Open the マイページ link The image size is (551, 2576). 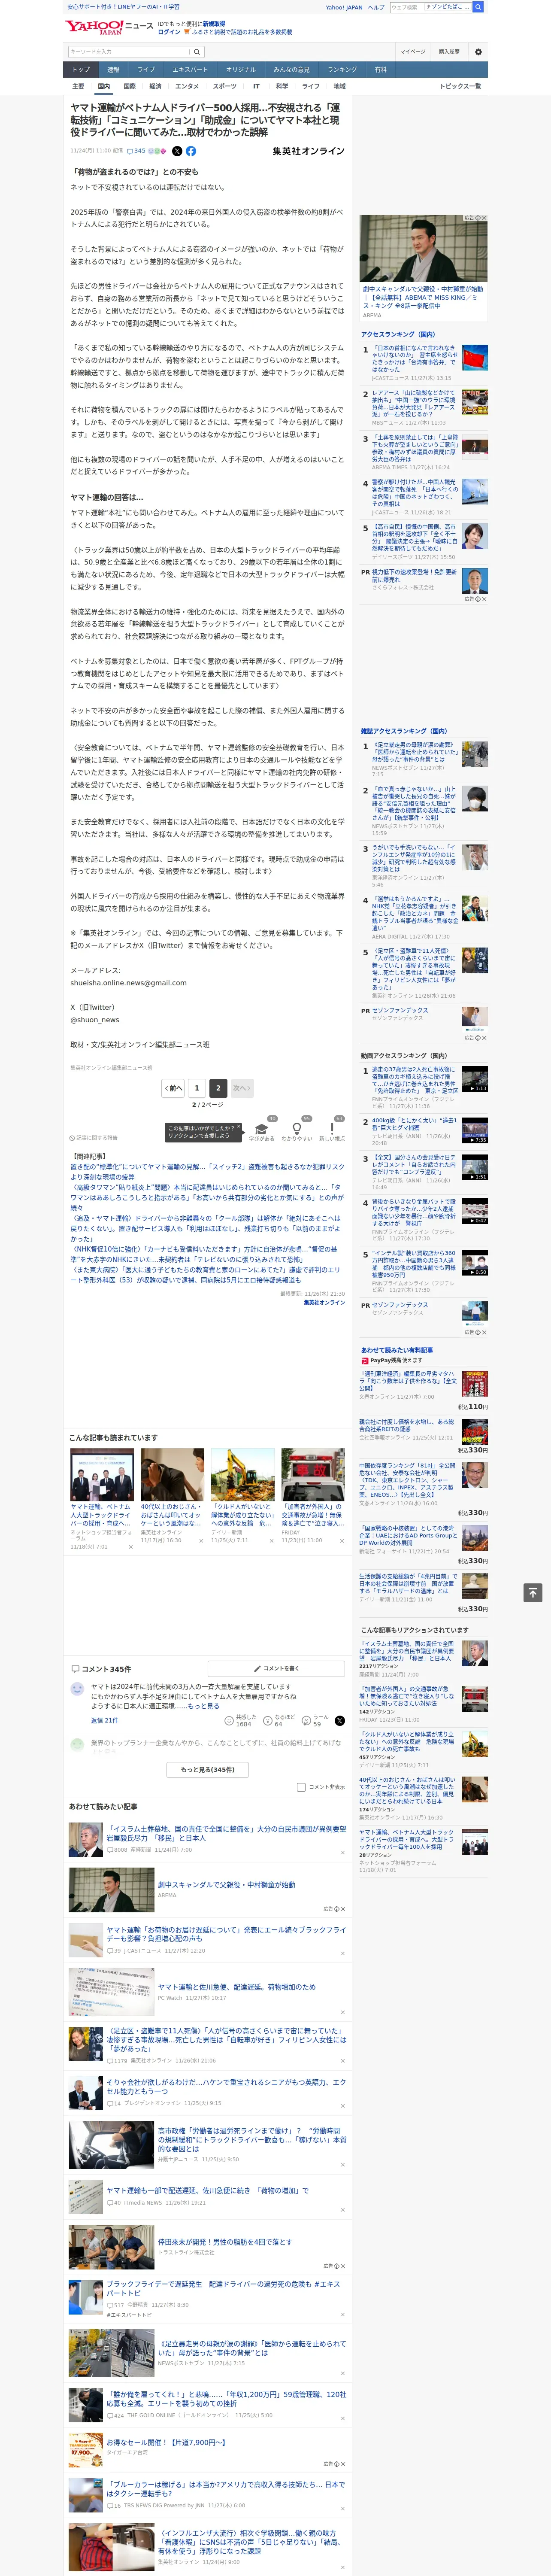(412, 51)
